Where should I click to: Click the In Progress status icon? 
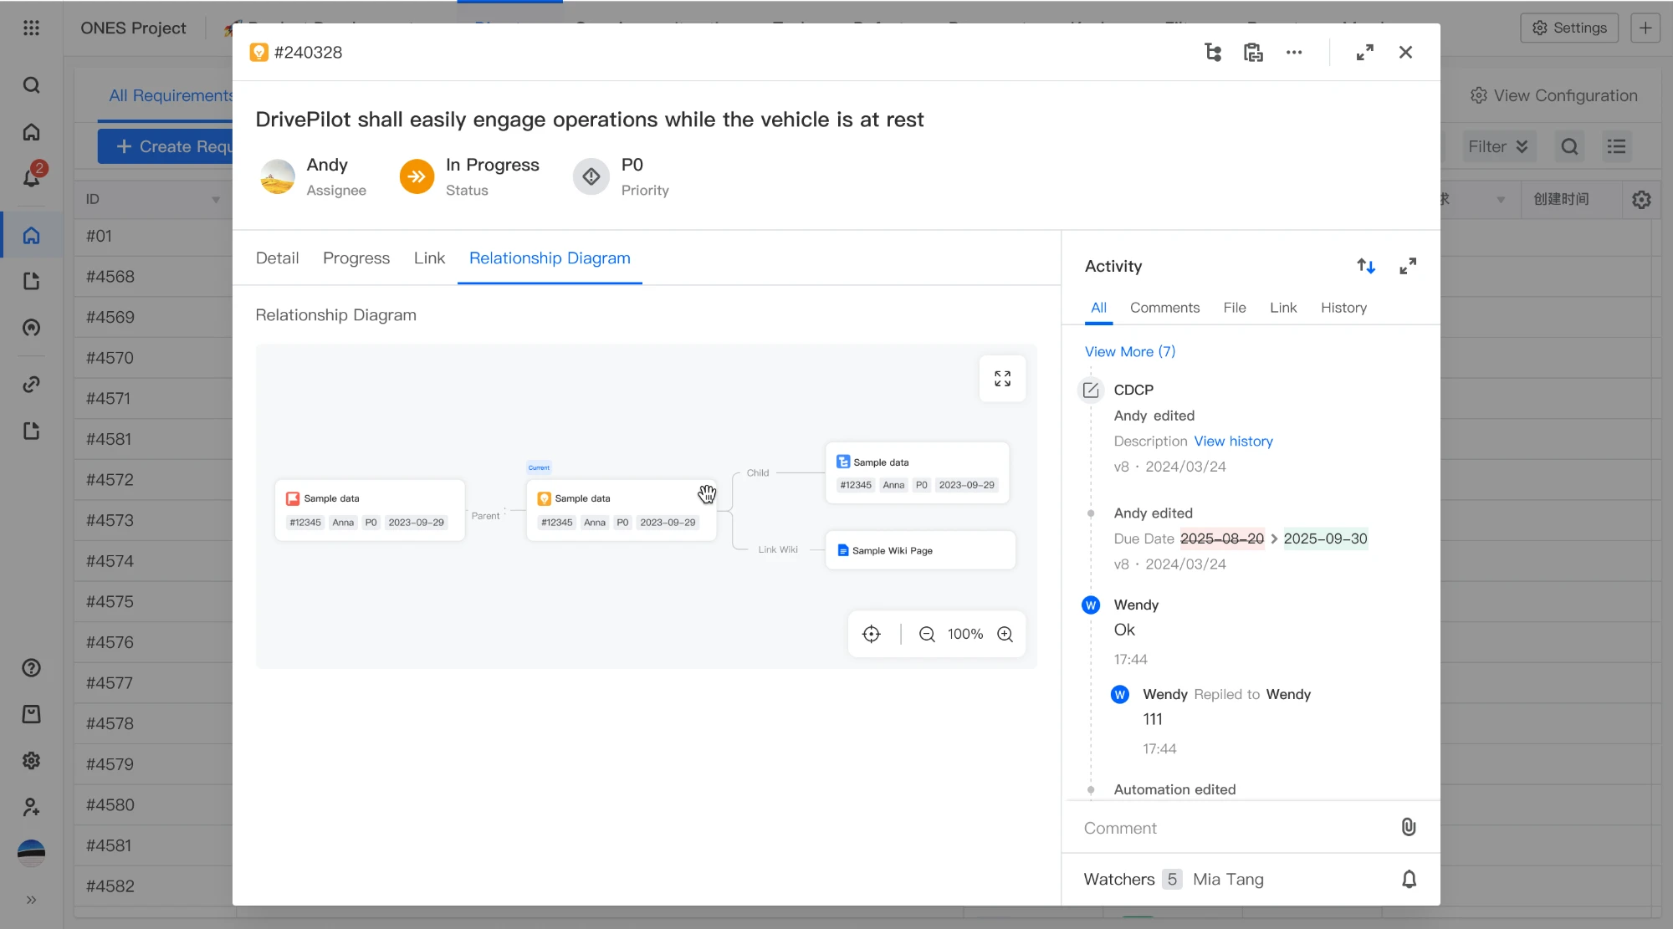pos(417,176)
